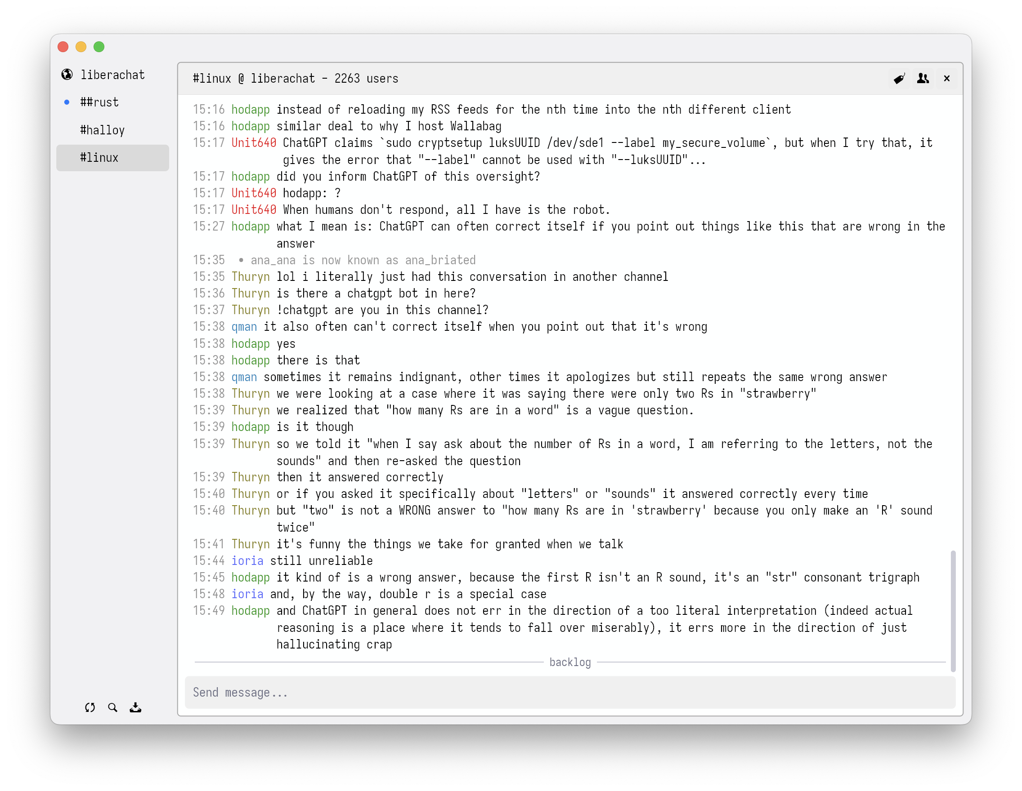This screenshot has width=1022, height=791.
Task: Switch to the ##rust channel
Action: (99, 102)
